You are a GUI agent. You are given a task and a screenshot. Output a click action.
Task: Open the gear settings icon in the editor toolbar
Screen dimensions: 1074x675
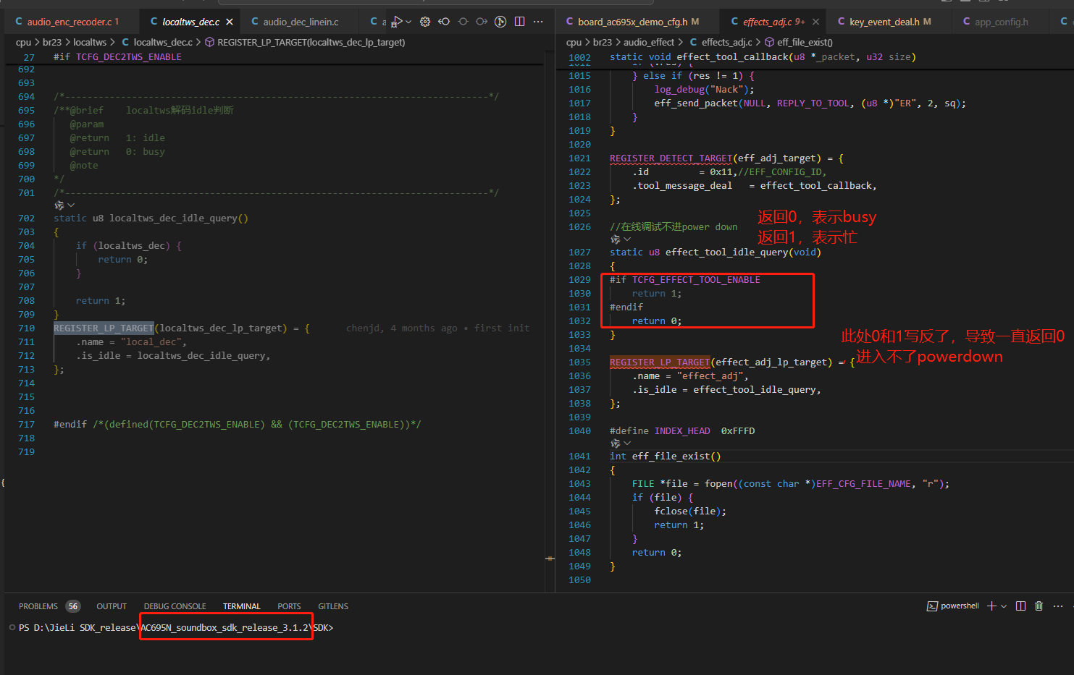click(x=425, y=22)
